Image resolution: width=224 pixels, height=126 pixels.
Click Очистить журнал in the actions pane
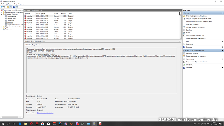(x=192, y=24)
